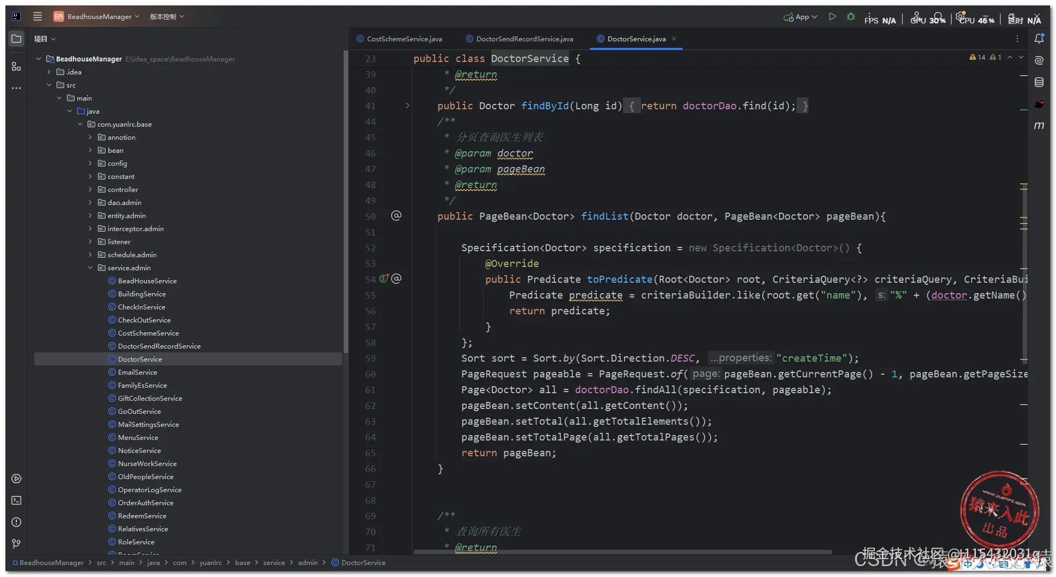Image resolution: width=1056 pixels, height=577 pixels.
Task: Open the BeadhouseManager project dropdown
Action: (97, 16)
